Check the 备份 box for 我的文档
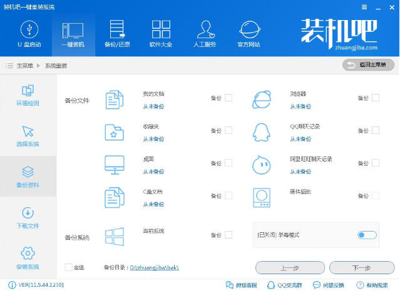 [228, 98]
